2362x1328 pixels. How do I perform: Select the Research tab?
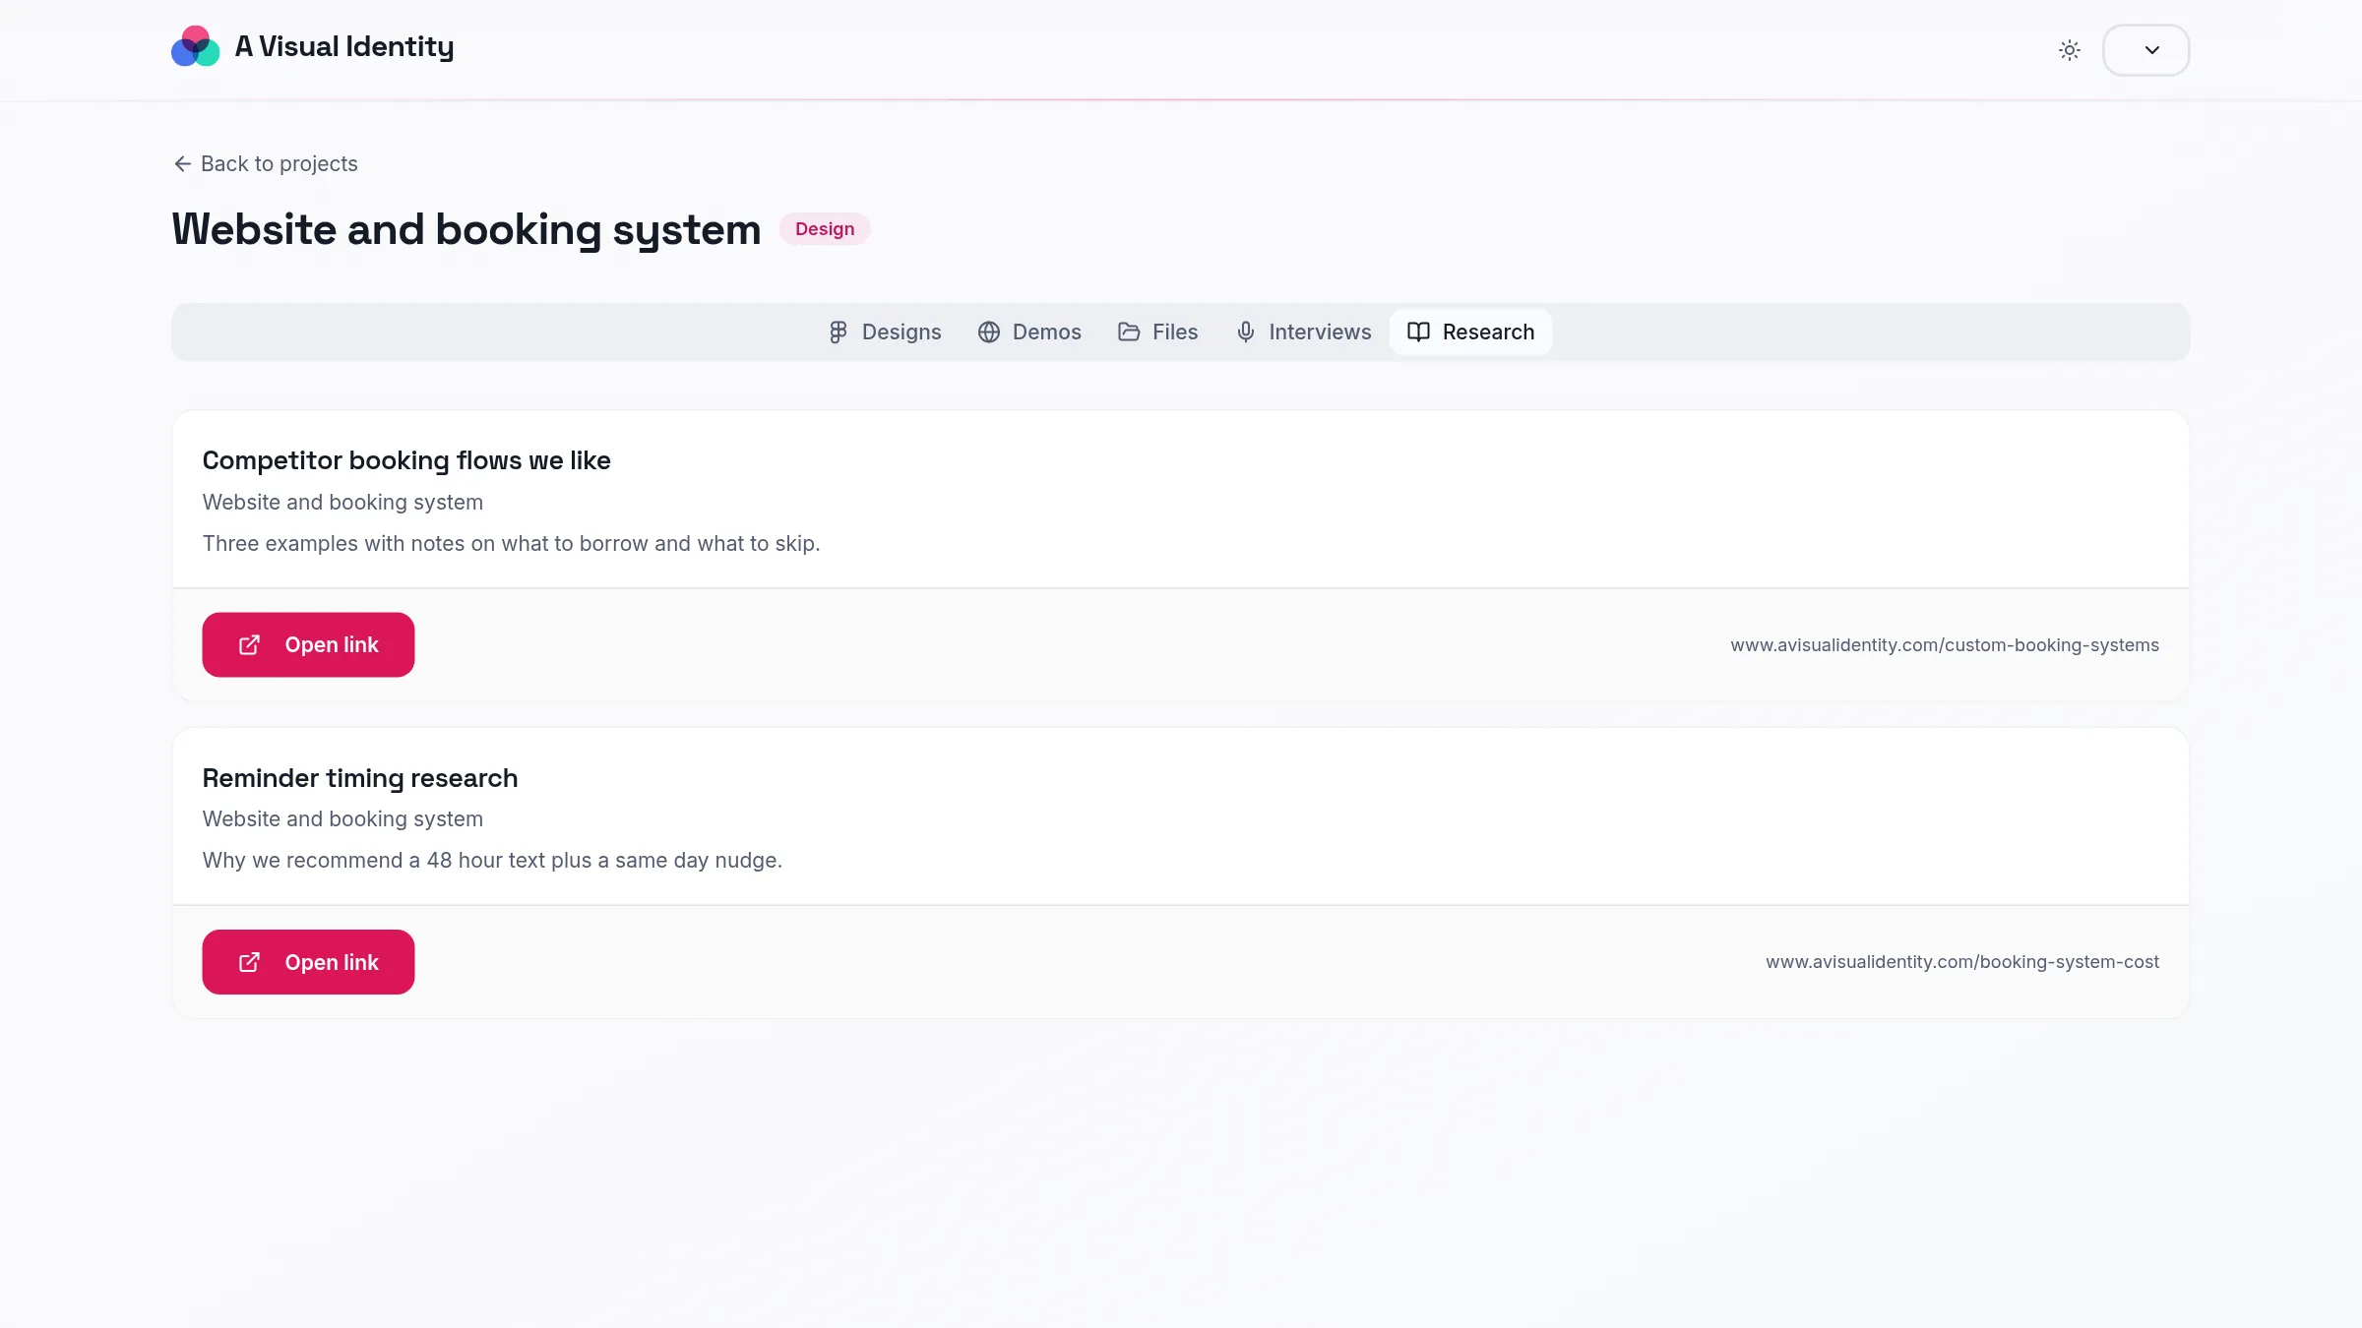tap(1470, 332)
